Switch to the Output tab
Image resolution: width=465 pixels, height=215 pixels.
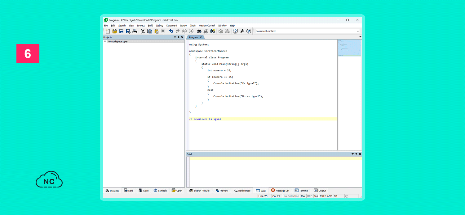(x=320, y=191)
